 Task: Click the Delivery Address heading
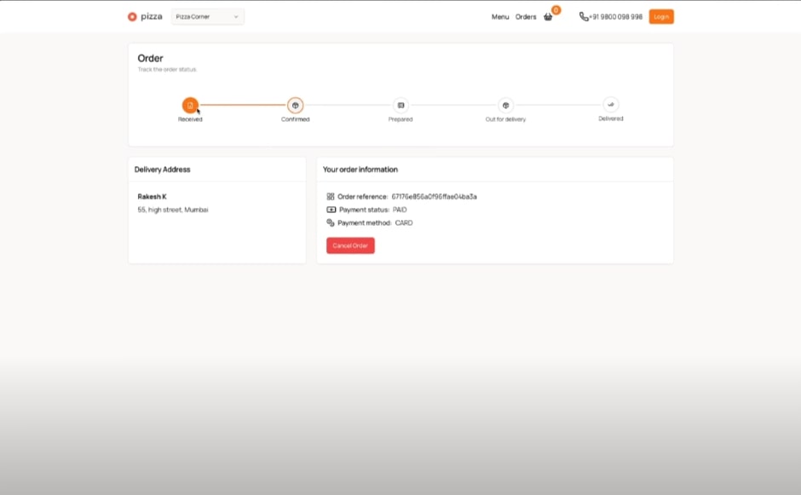coord(163,170)
